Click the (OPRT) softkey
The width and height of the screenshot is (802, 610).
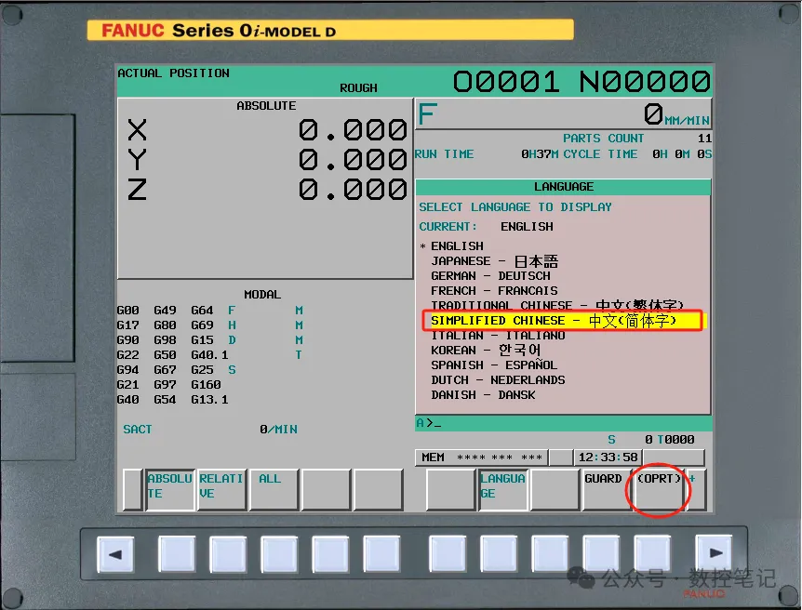[659, 490]
